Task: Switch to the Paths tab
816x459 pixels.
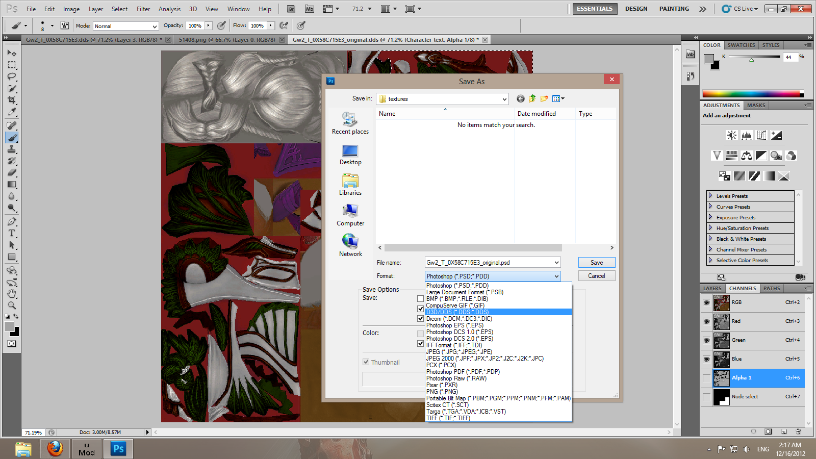Action: tap(772, 289)
